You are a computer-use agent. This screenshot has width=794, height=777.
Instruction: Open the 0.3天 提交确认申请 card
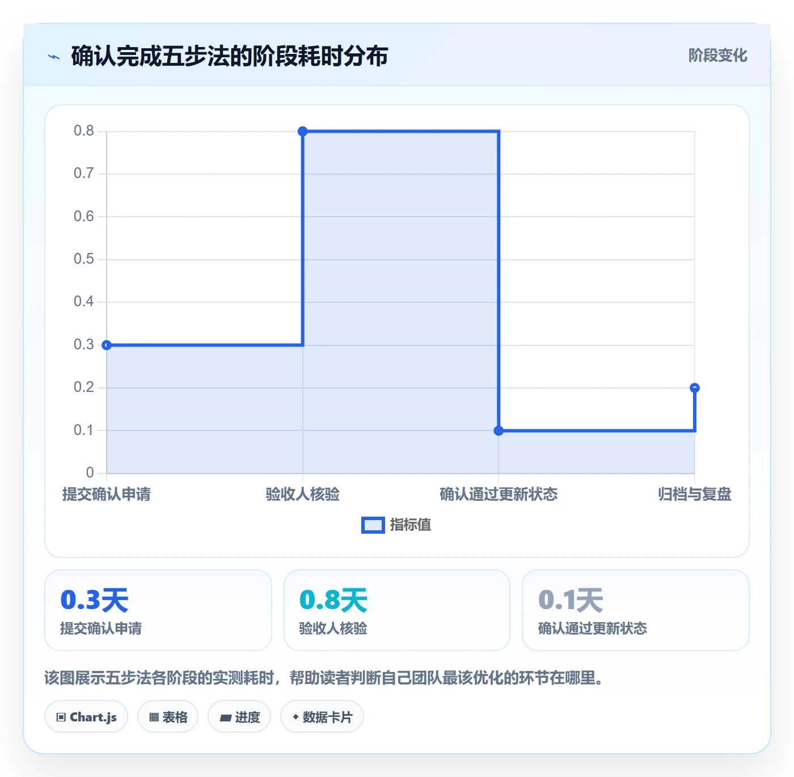click(158, 610)
